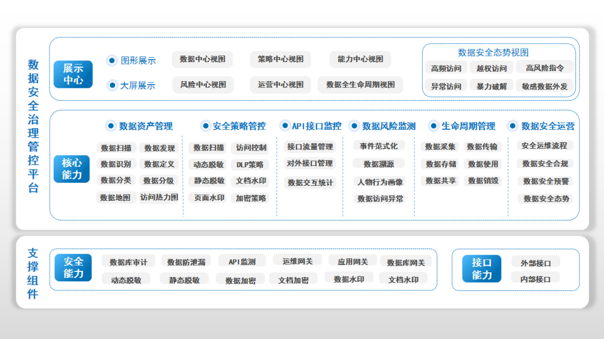This screenshot has height=339, width=604.
Task: Select the circle icon next to 安全策略管控
Action: [x=205, y=126]
